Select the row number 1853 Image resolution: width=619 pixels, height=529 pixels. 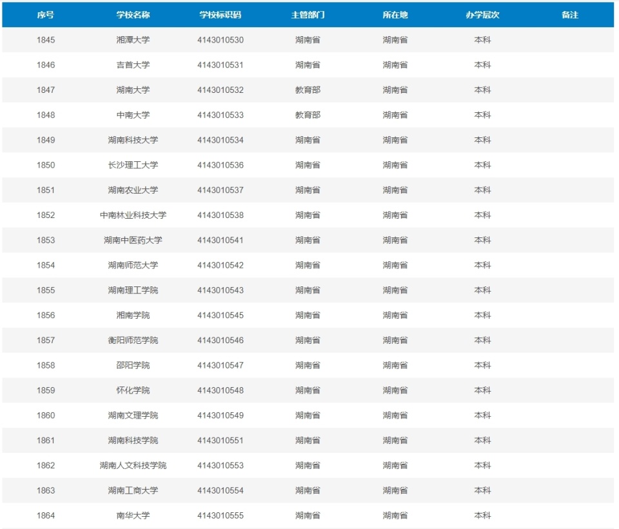click(46, 240)
